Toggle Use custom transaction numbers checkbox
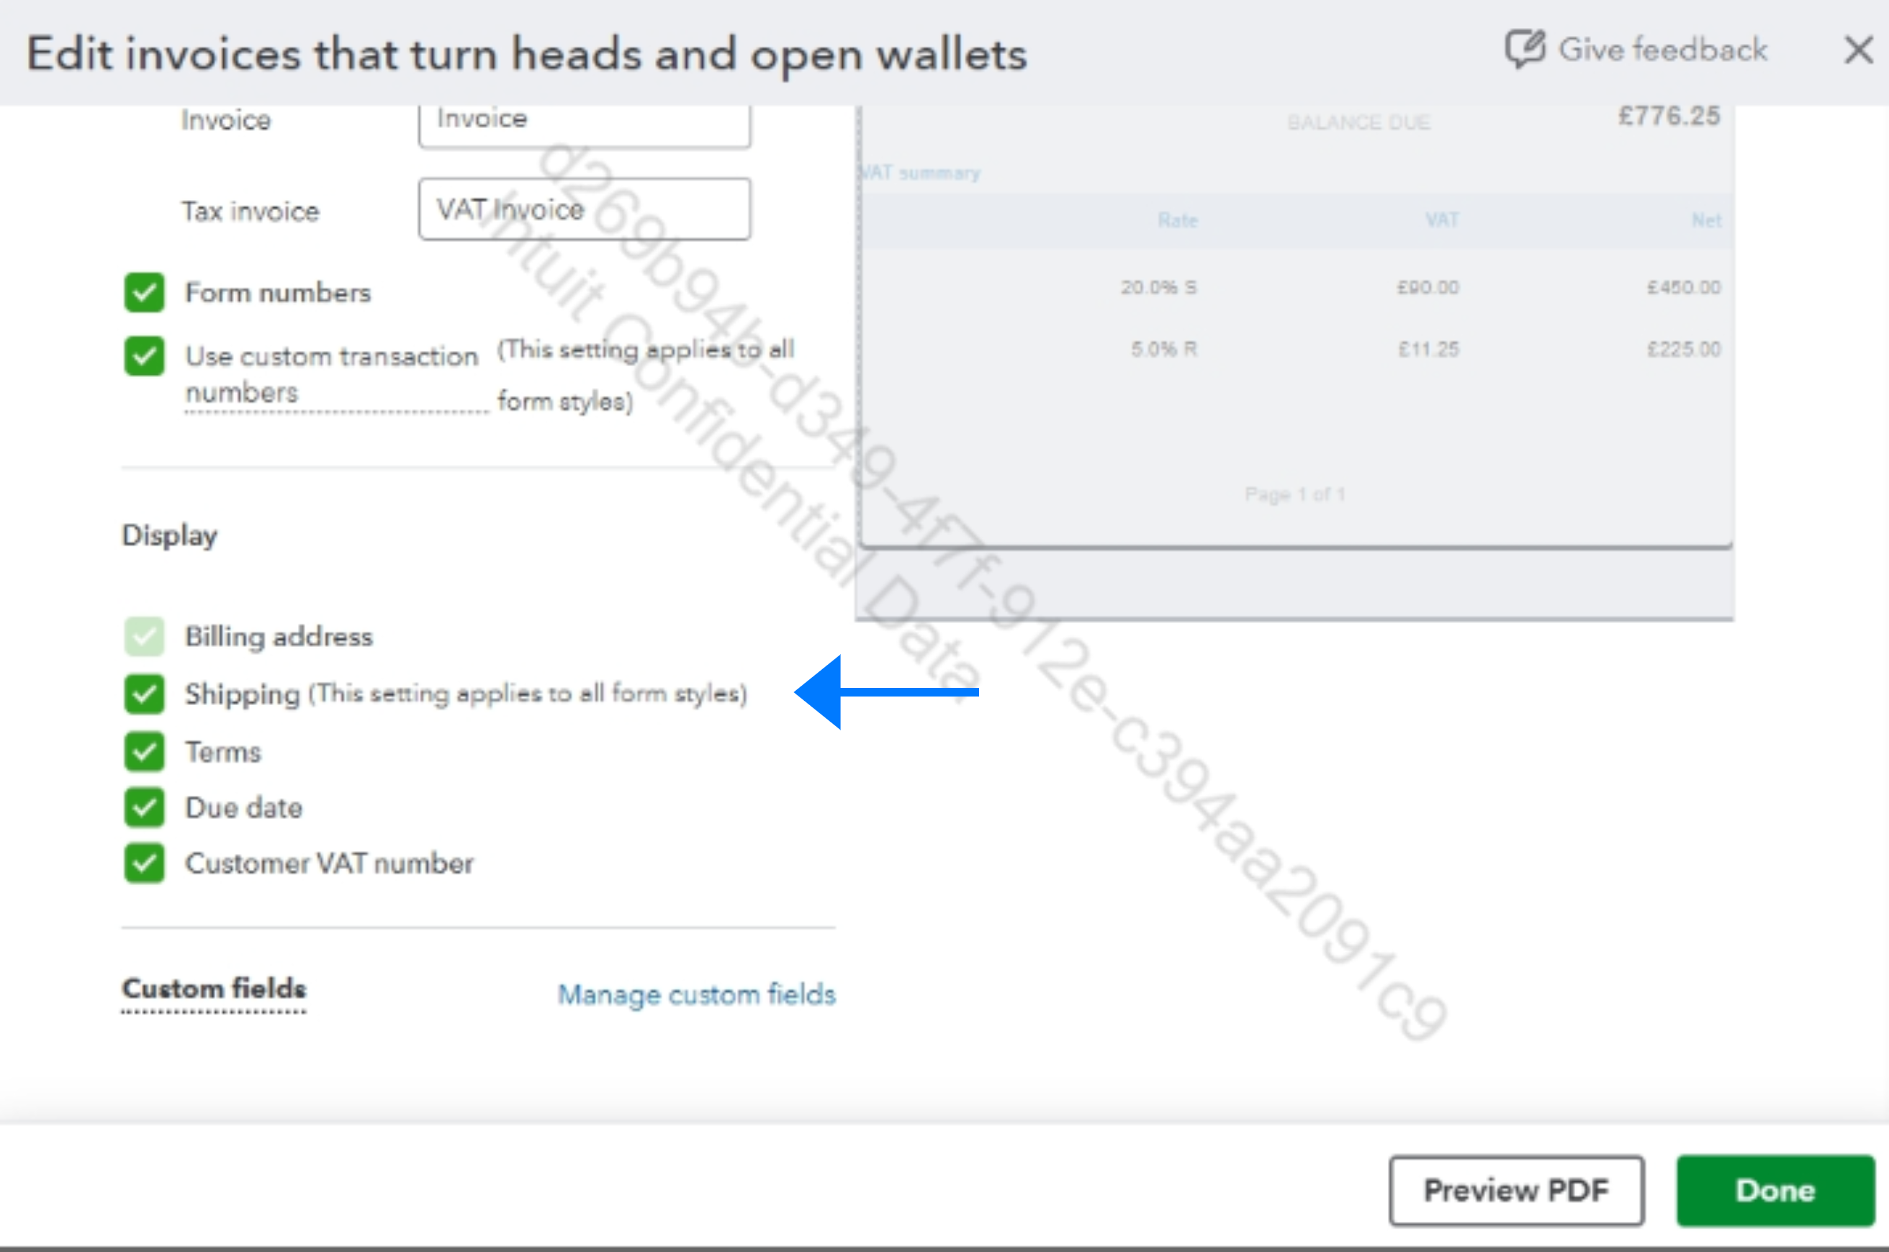The image size is (1889, 1252). (145, 355)
